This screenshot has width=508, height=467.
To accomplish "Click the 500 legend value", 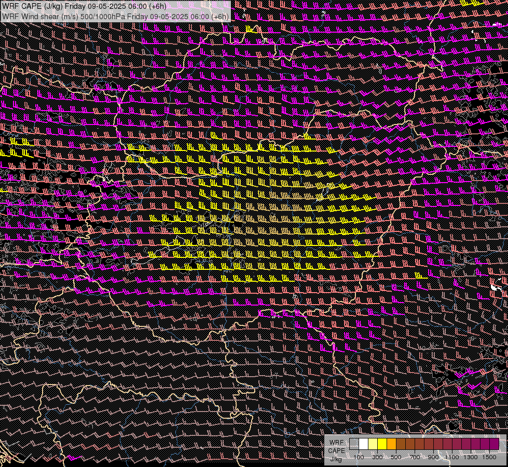I will click(396, 457).
